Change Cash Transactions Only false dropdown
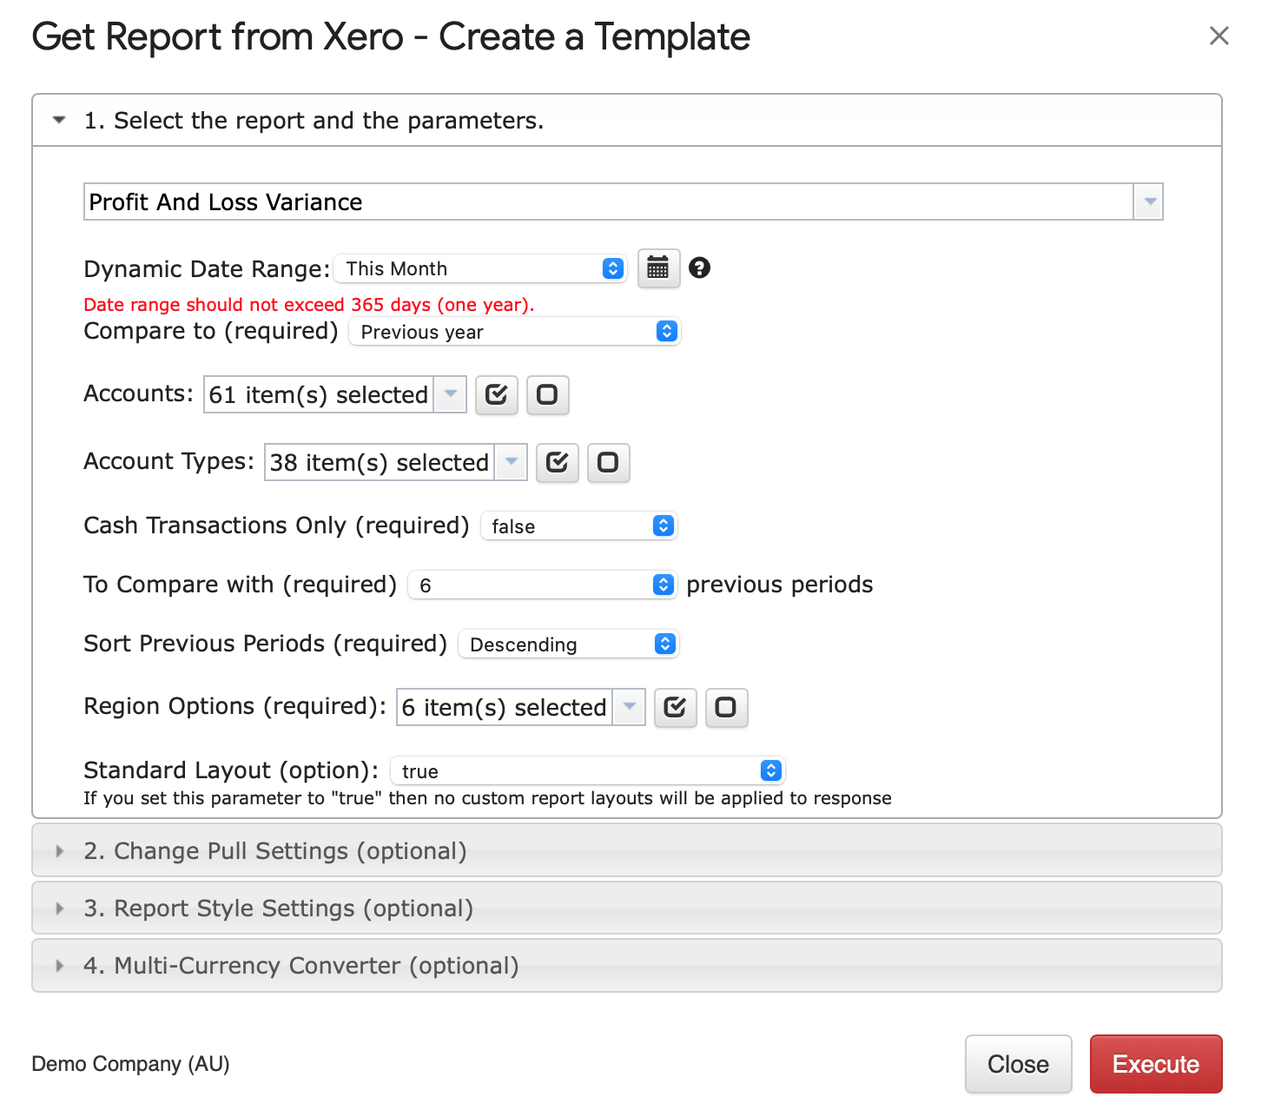1268x1110 pixels. point(578,526)
